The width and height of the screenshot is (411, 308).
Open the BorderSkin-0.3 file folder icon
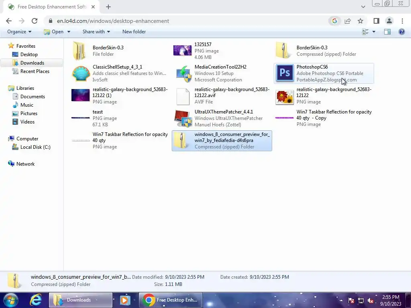(x=79, y=51)
